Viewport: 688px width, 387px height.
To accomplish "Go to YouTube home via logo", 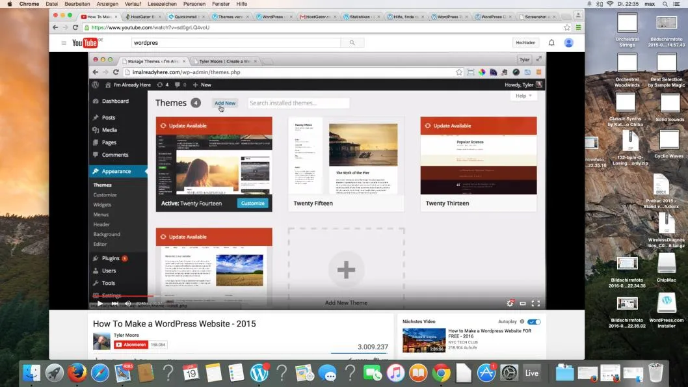I will point(86,43).
